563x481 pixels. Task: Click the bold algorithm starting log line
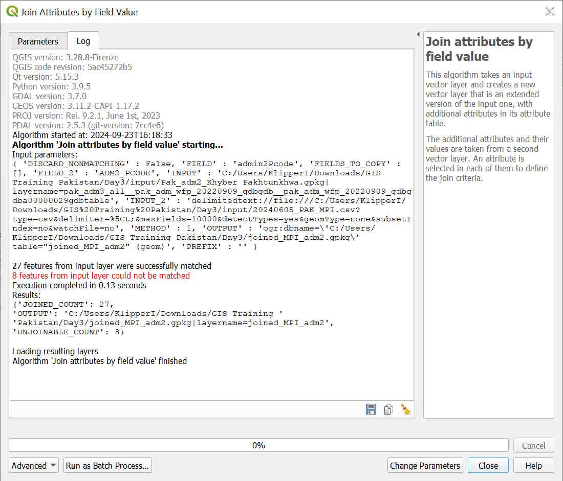pyautogui.click(x=117, y=145)
